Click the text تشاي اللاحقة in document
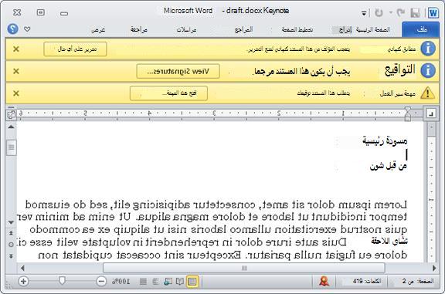Image resolution: width=445 pixels, height=294 pixels. [x=389, y=242]
